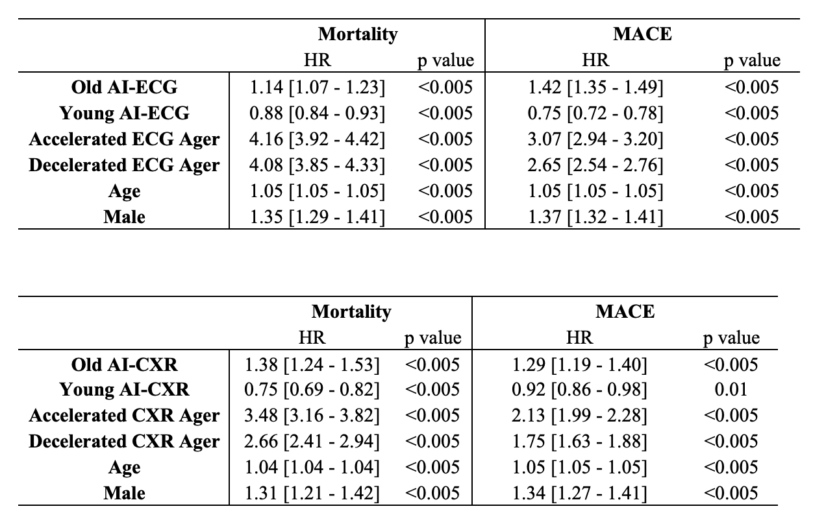Click the Old AI-ECG row label
The image size is (813, 524).
pos(124,87)
